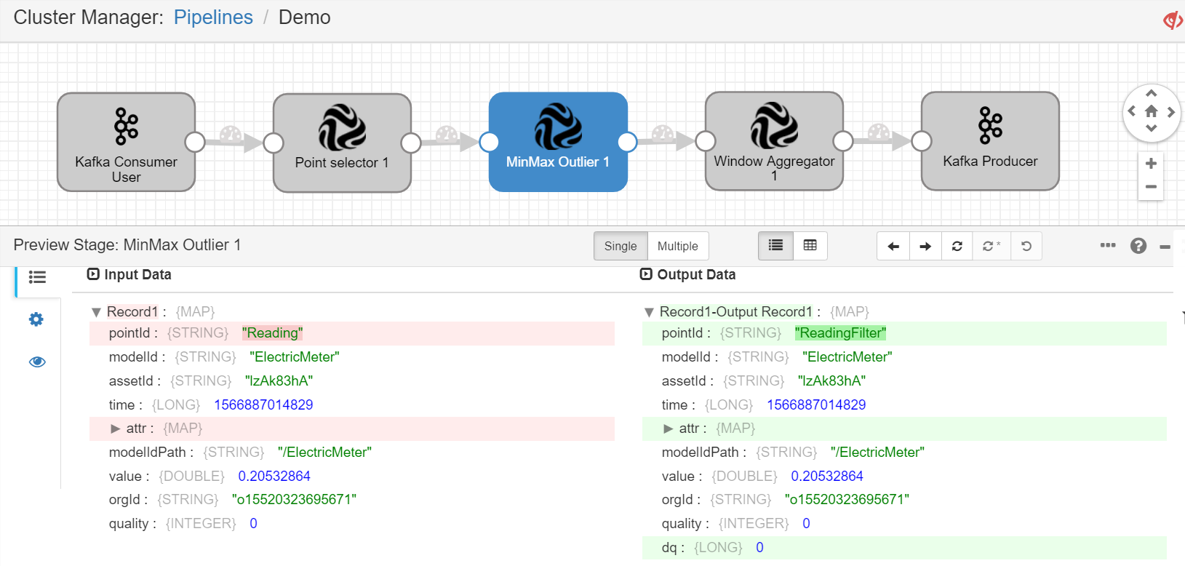The width and height of the screenshot is (1185, 566).
Task: Click the input modelId value "ElectricMeter"
Action: [x=295, y=357]
